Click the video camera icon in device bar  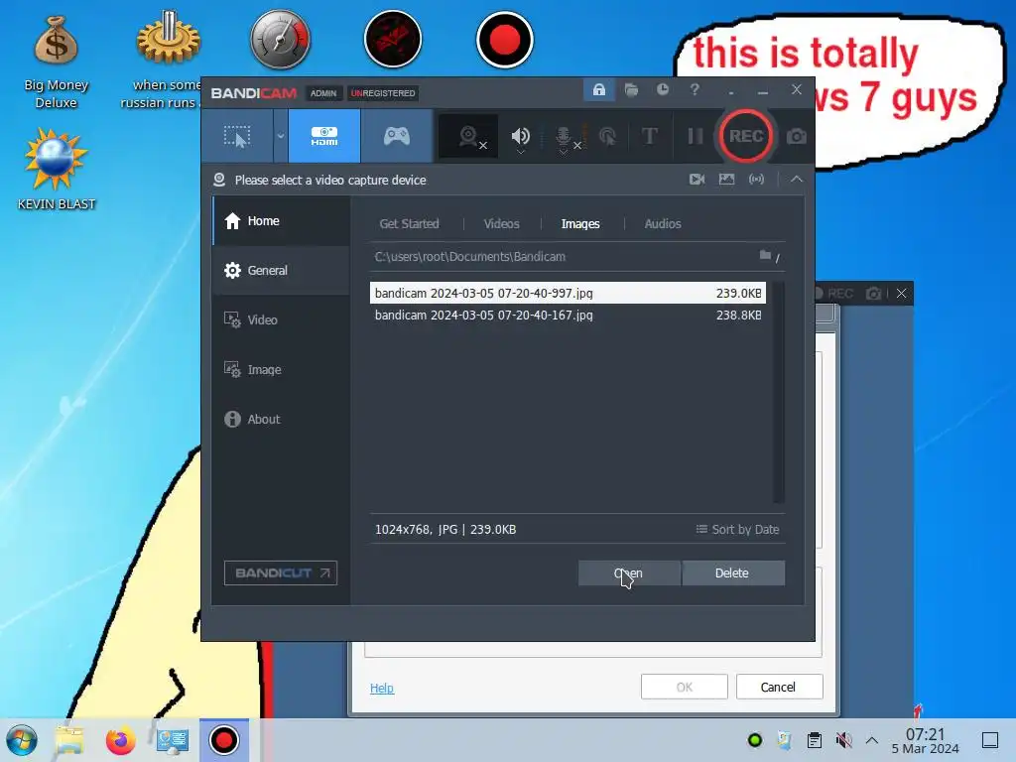click(698, 180)
